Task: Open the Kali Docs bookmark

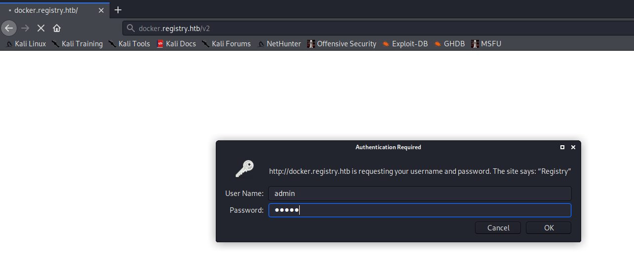Action: point(176,44)
